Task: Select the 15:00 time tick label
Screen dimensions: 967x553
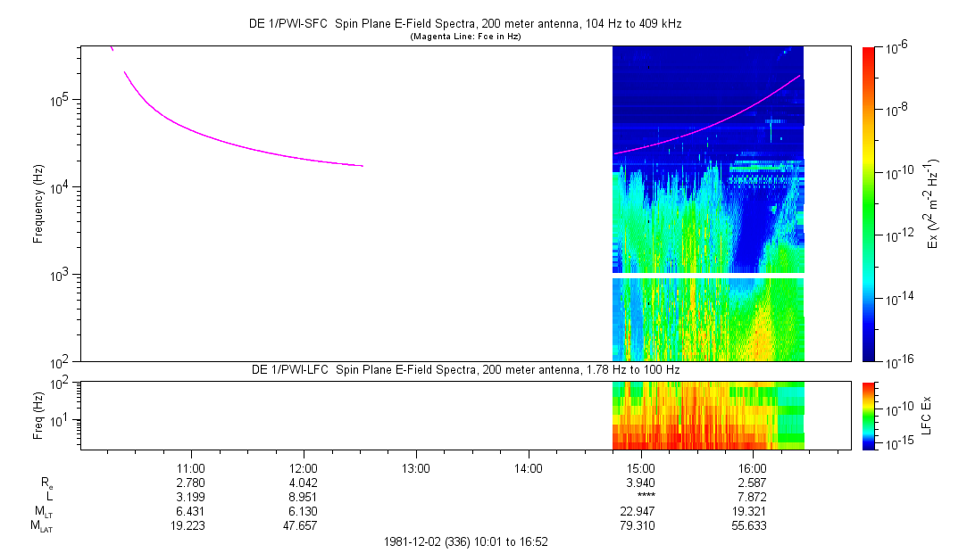Action: click(641, 467)
